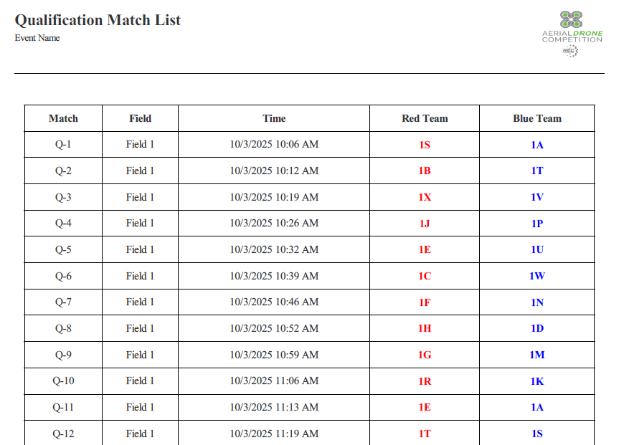Select match cell Q-8
The width and height of the screenshot is (629, 445).
63,328
